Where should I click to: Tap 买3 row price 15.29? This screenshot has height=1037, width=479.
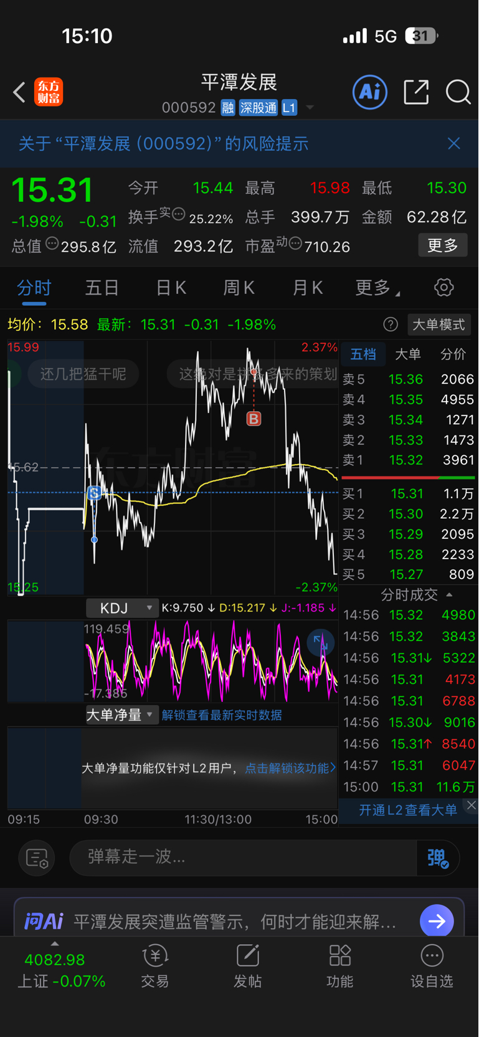click(x=407, y=534)
